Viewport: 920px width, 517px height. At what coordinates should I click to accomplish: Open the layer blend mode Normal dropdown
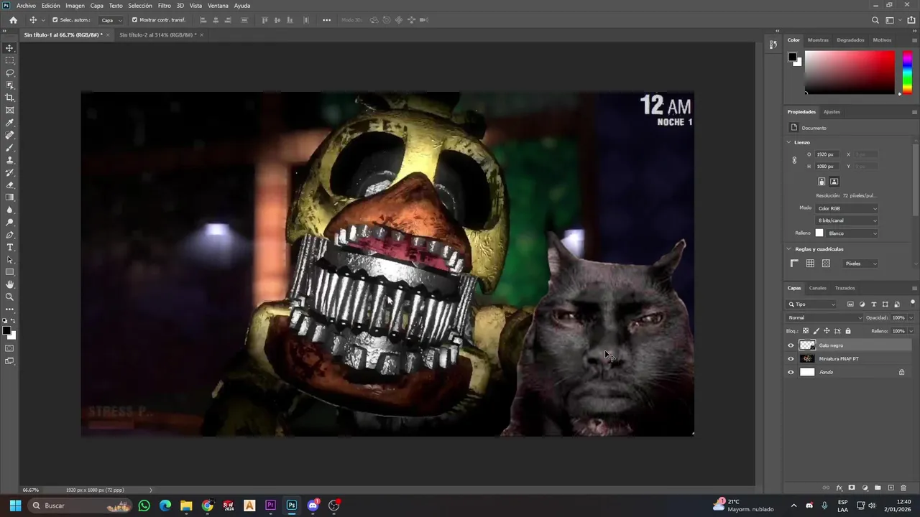coord(824,317)
